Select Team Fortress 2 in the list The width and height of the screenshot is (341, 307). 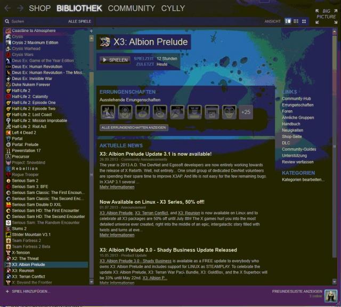coord(46,240)
